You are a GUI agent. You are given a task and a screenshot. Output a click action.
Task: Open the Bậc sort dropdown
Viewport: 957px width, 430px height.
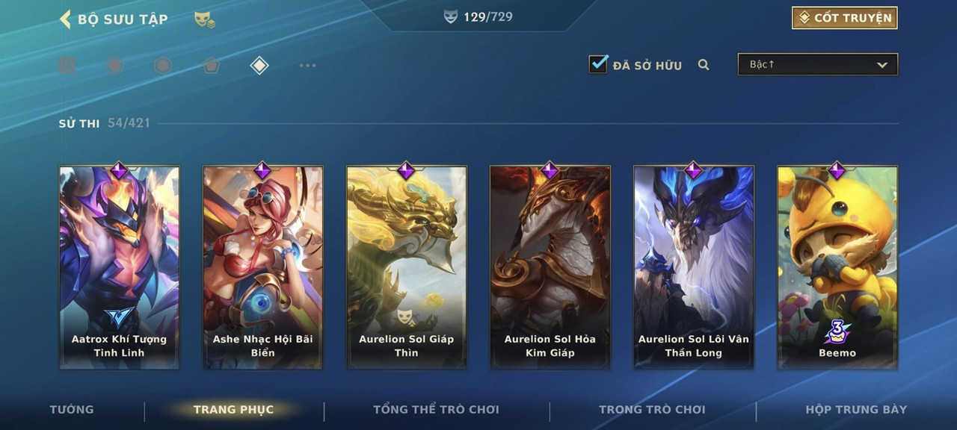point(818,64)
